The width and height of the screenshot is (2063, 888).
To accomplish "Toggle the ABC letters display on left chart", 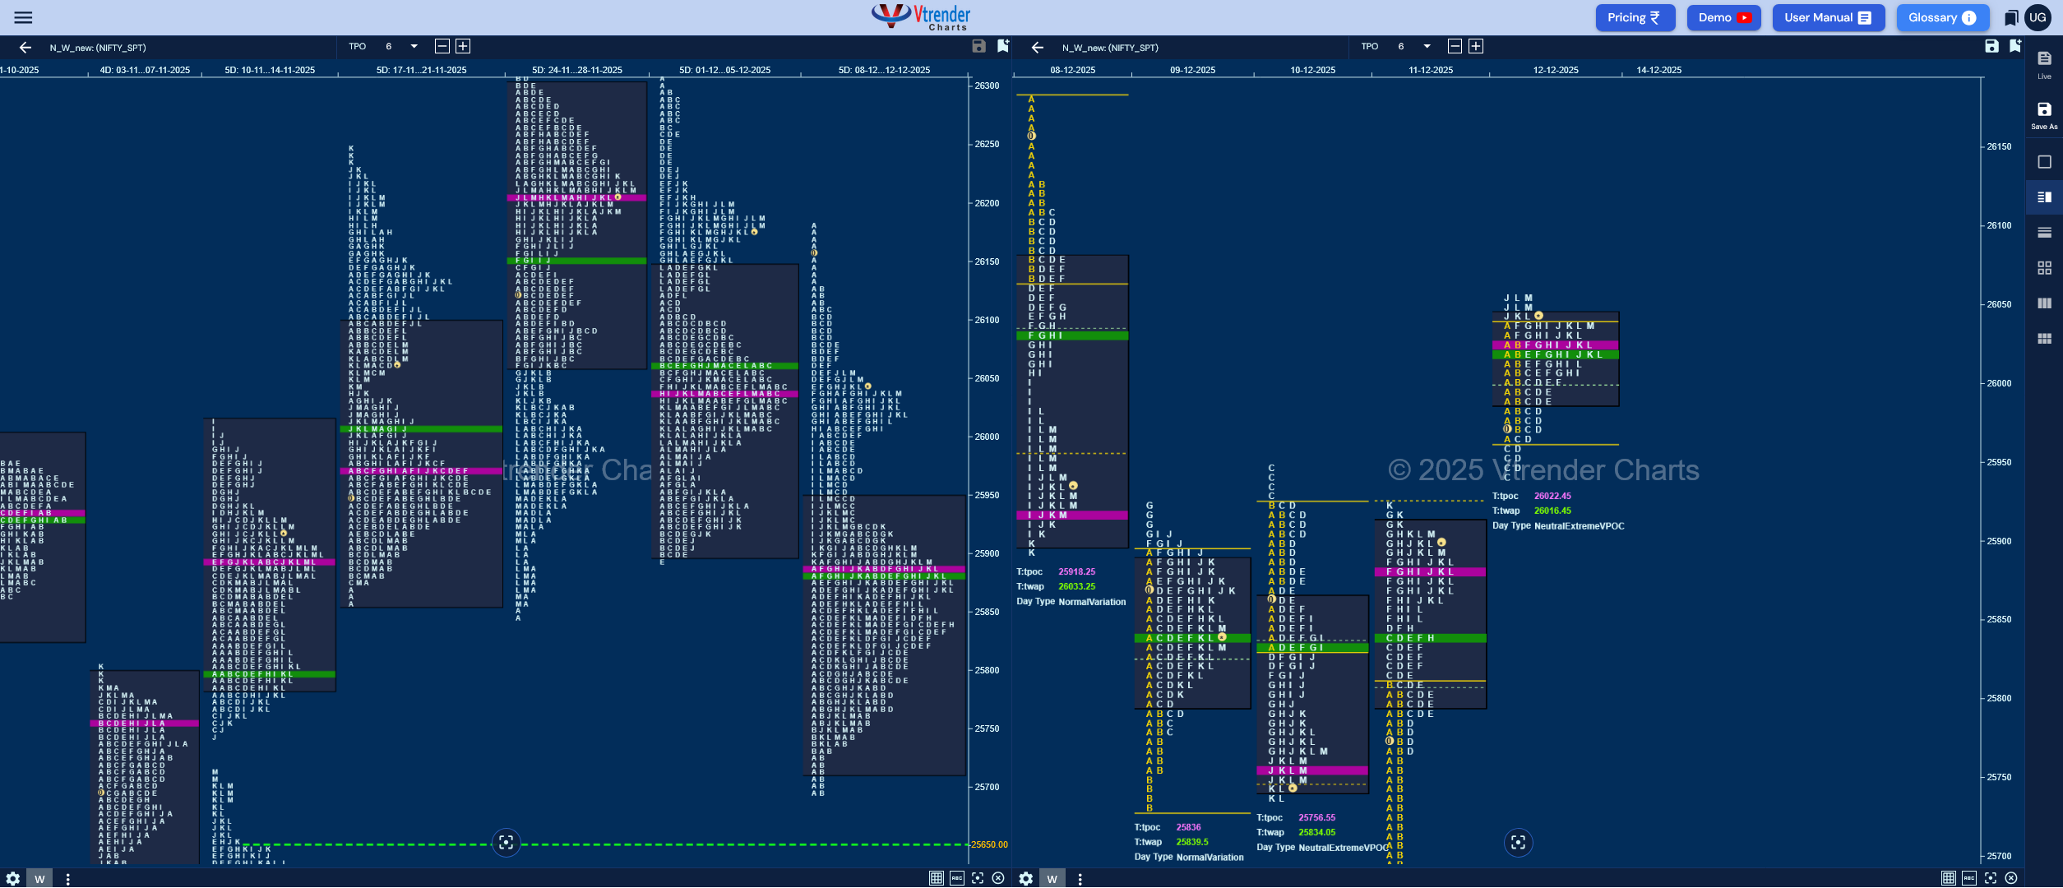I will 956,878.
